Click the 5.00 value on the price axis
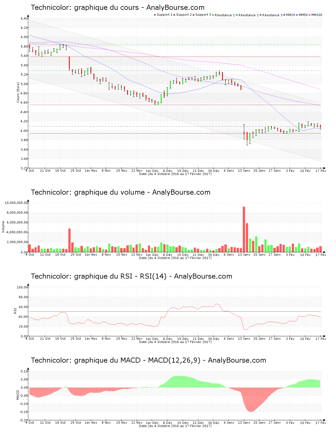This screenshot has width=336, height=434. (x=24, y=84)
